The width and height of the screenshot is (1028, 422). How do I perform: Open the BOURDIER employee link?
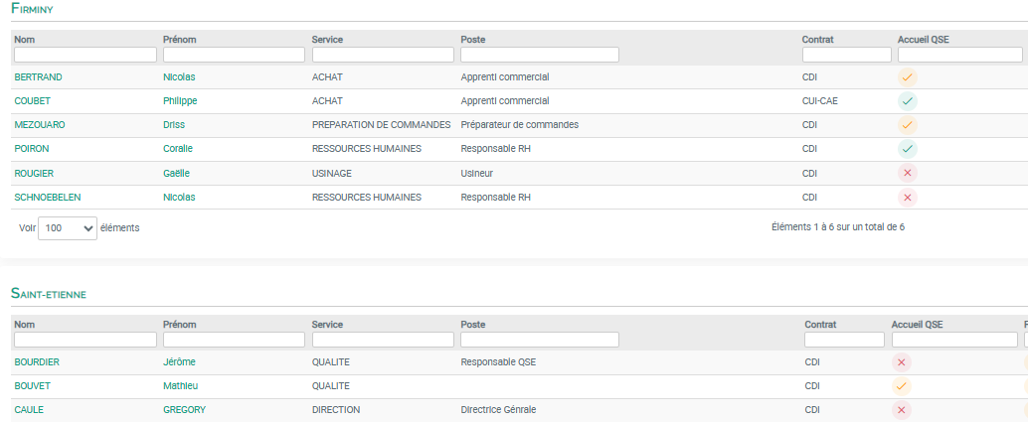tap(38, 362)
